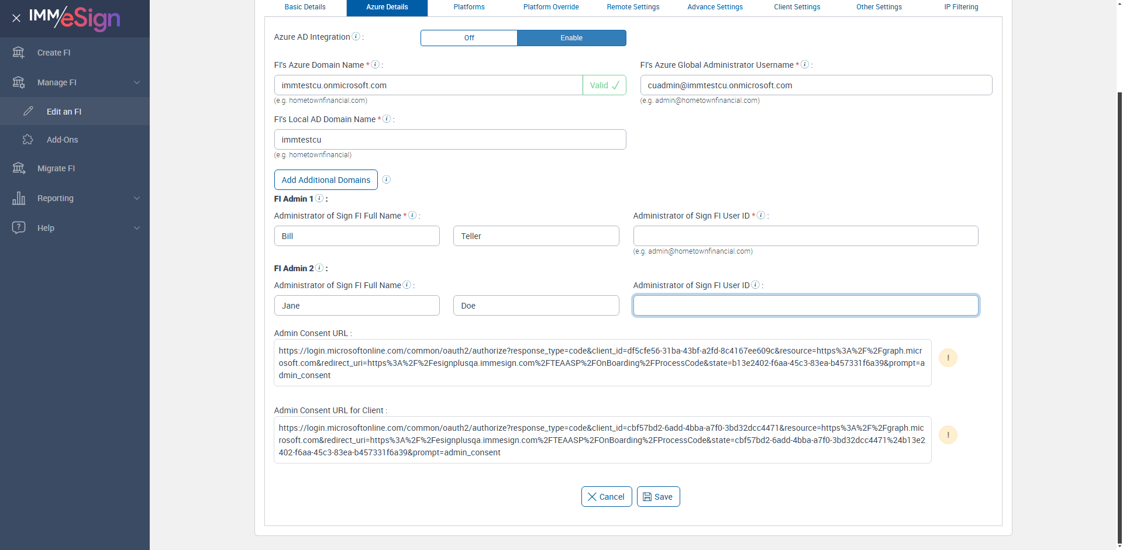Focus the FI's Azure Domain Name field

tap(428, 85)
